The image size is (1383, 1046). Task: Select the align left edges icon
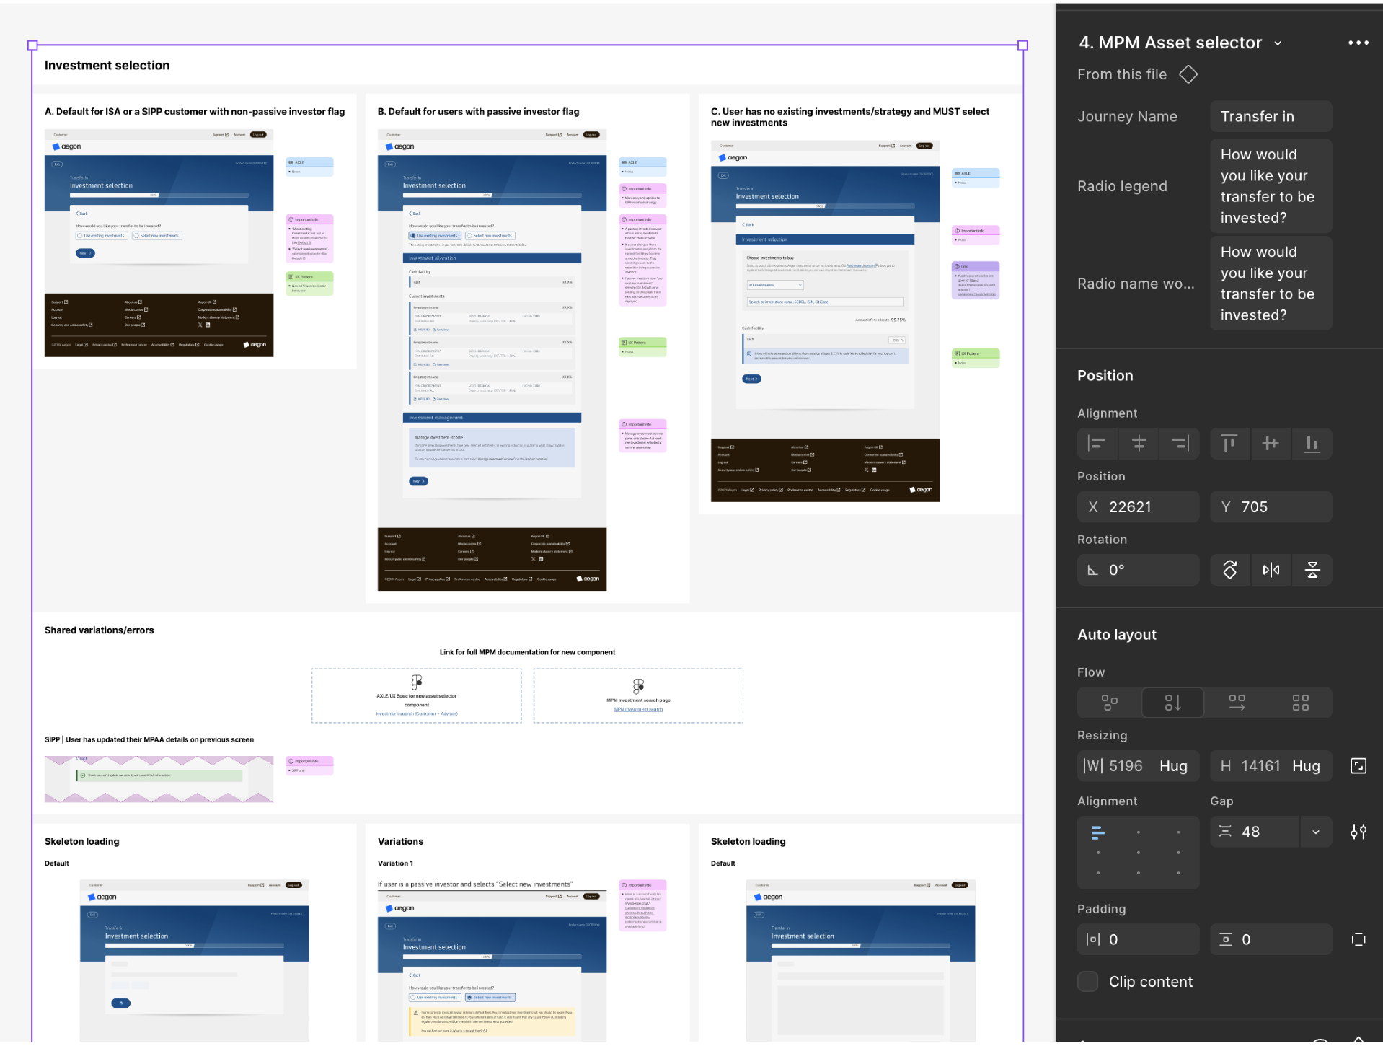pos(1097,444)
